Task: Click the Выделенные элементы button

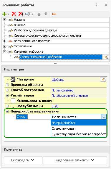Action: pyautogui.click(x=75, y=160)
